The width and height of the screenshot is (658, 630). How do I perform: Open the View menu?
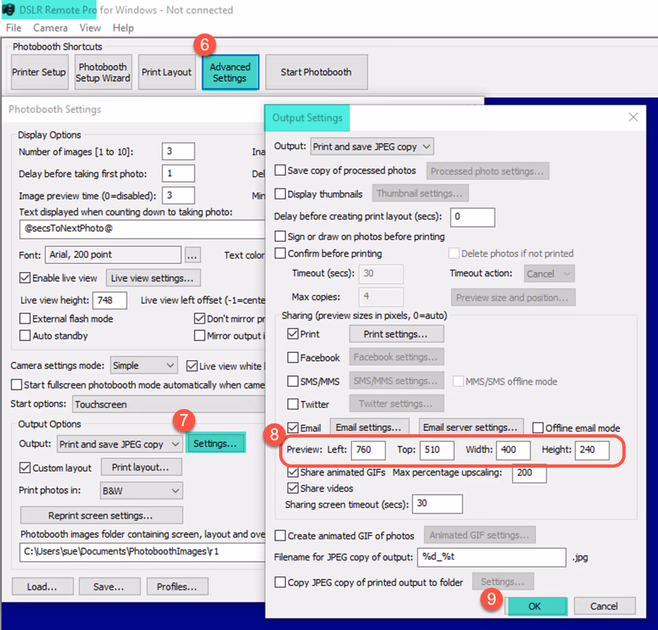(x=90, y=28)
